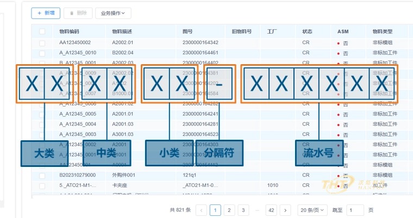Click the 物料类型 column header
Image resolution: width=413 pixels, height=218 pixels.
(x=383, y=32)
